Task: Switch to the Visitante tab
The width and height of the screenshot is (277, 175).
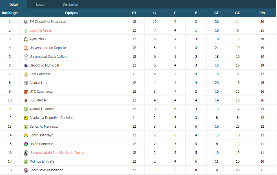Action: coord(70,5)
